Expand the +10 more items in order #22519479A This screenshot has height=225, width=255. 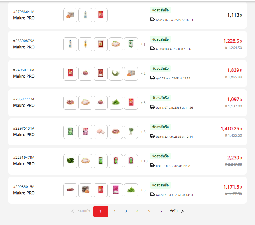coord(144,161)
